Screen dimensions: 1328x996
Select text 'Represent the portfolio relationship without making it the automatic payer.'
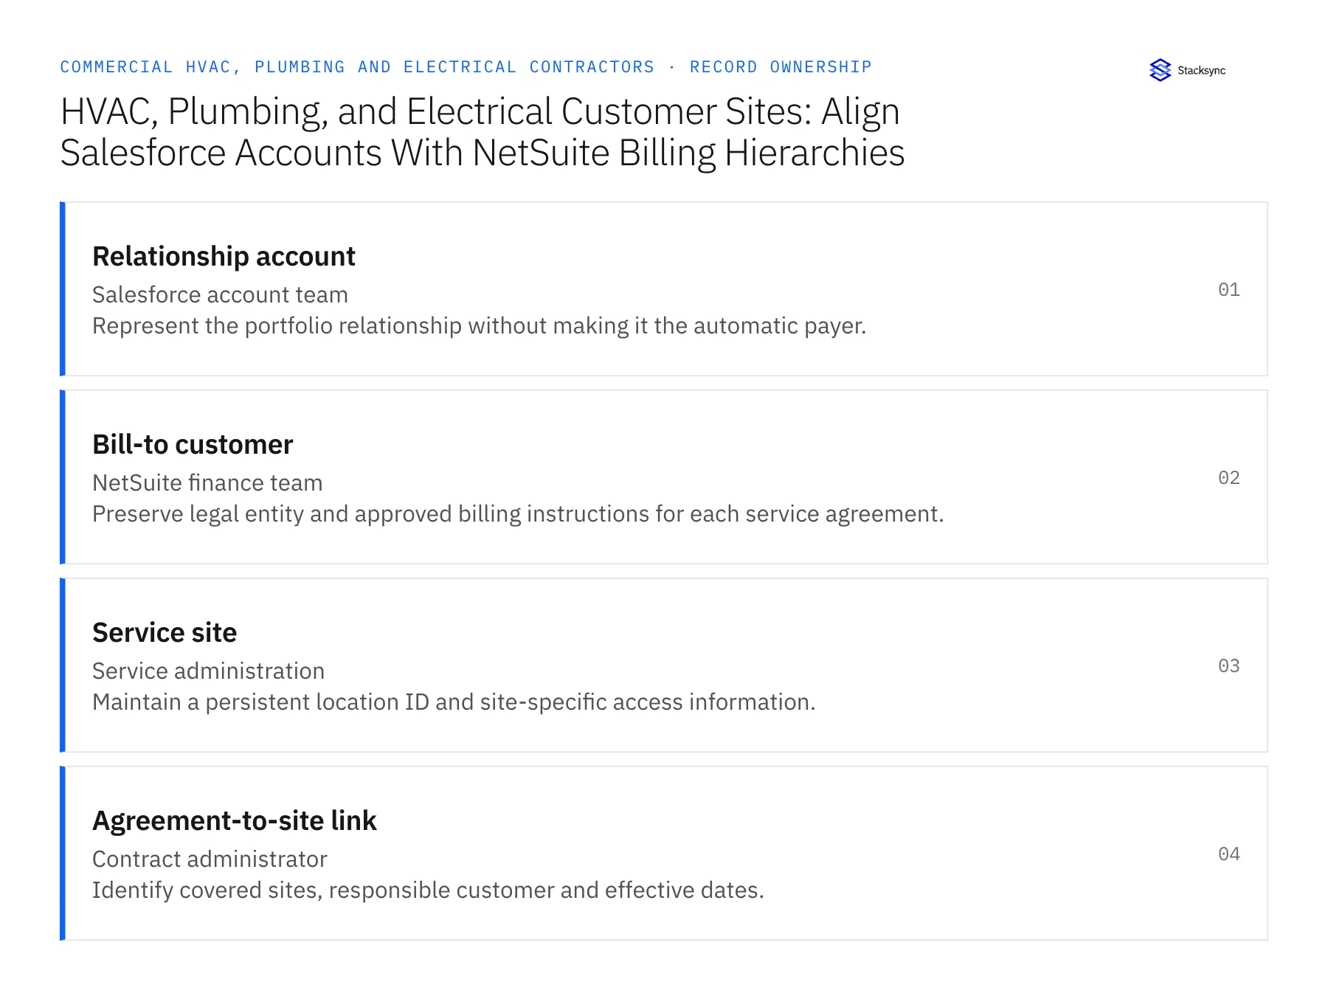(x=479, y=326)
